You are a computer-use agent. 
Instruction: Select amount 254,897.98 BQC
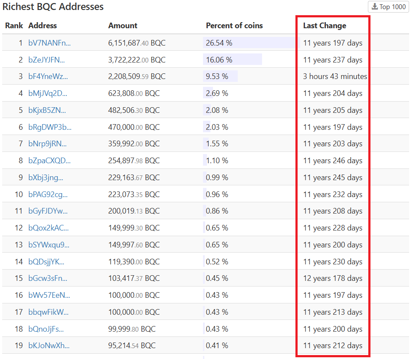(134, 161)
